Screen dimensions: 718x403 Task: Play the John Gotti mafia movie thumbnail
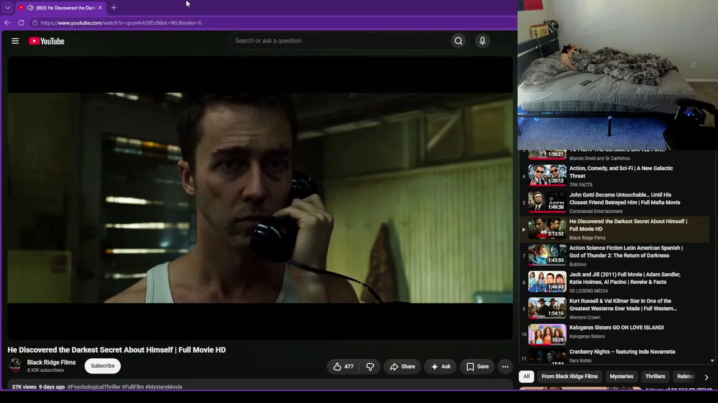[x=547, y=202]
